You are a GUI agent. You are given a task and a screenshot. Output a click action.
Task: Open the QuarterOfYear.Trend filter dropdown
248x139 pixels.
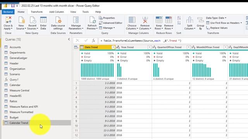tap(189, 47)
